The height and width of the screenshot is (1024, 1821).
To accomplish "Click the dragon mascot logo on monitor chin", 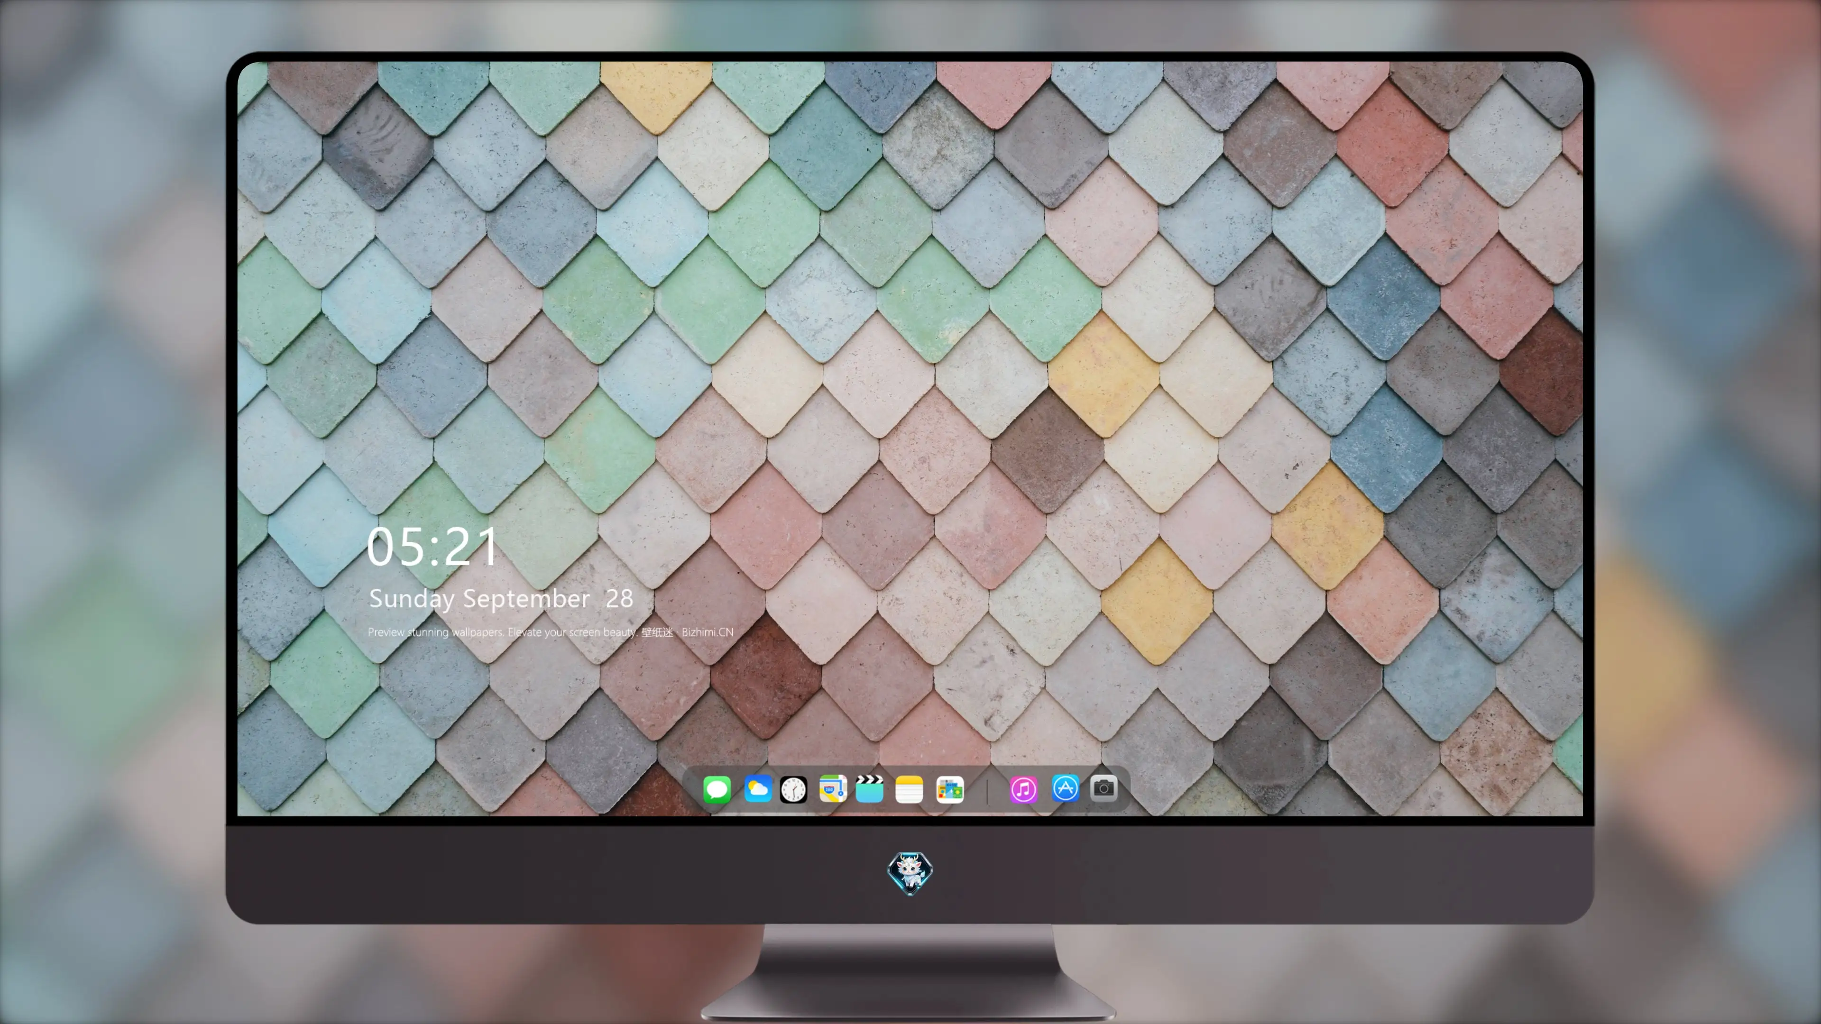I will pyautogui.click(x=910, y=873).
